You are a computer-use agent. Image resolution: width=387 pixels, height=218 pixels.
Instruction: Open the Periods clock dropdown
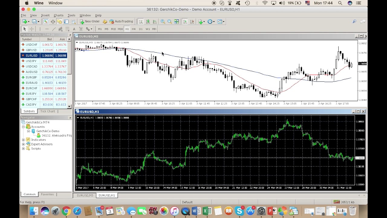pos(211,21)
